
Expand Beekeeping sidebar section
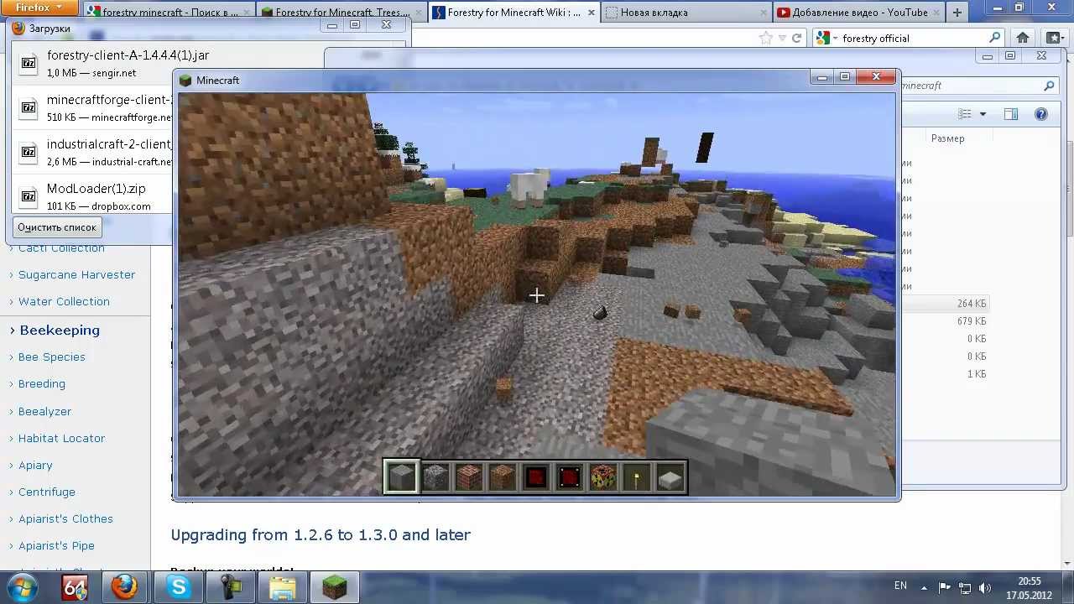pos(60,330)
